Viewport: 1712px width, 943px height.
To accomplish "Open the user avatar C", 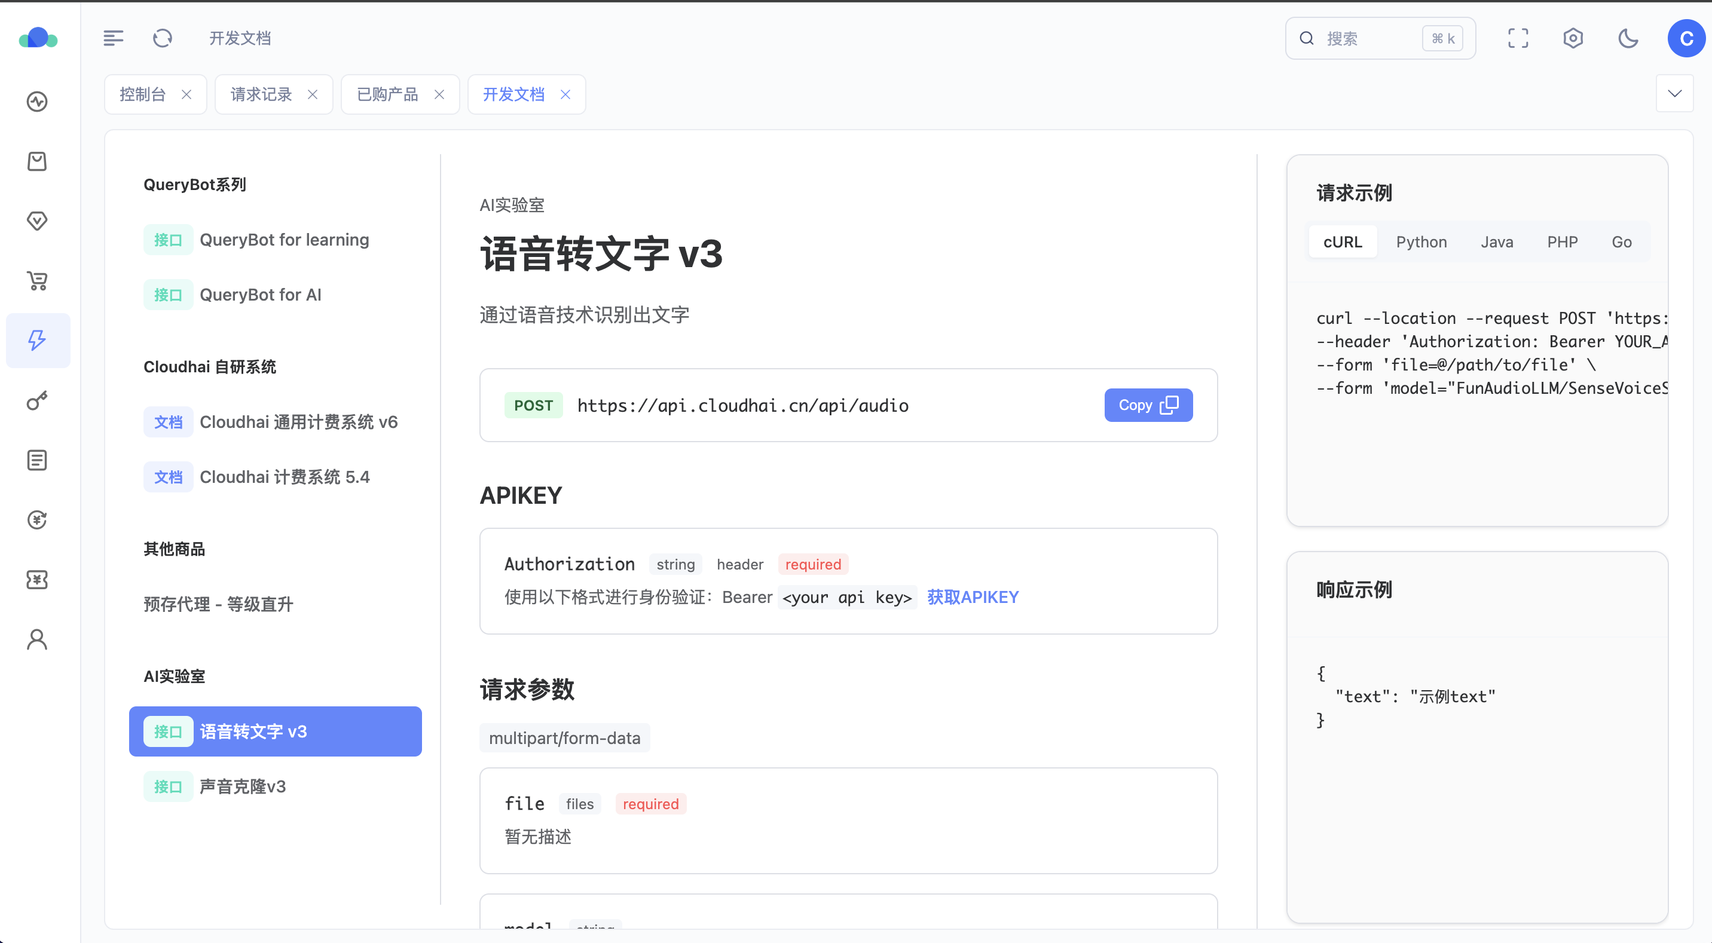I will 1687,38.
